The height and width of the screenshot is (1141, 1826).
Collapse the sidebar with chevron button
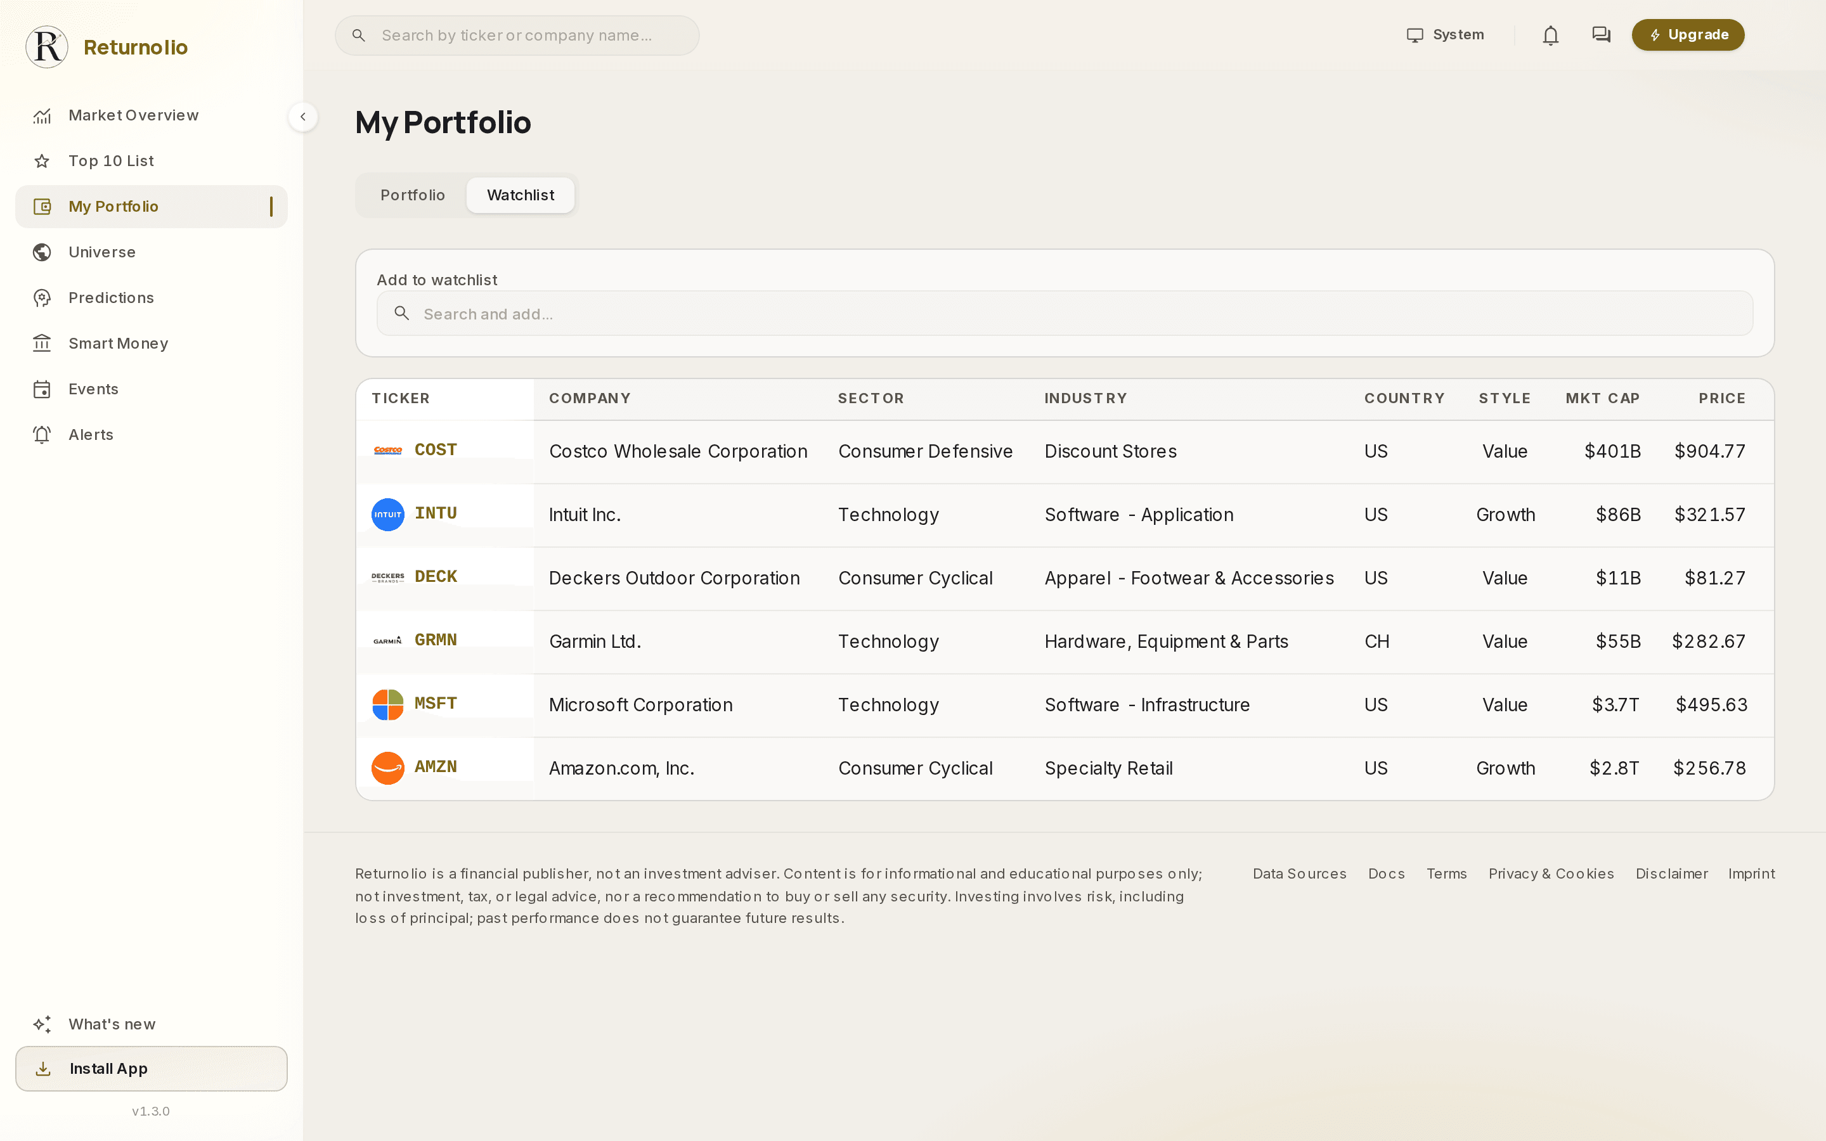click(303, 117)
